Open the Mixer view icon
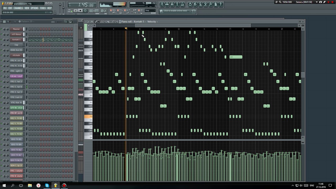 click(182, 4)
